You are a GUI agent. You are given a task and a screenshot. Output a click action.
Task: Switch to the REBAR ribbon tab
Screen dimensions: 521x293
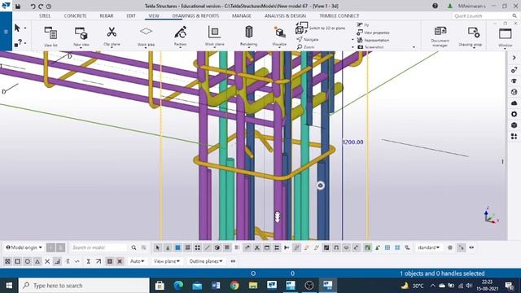coord(107,15)
